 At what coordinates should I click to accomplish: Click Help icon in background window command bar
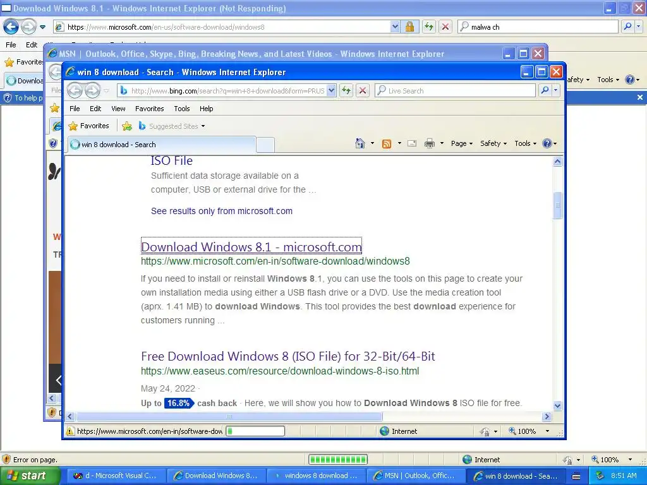pyautogui.click(x=630, y=80)
